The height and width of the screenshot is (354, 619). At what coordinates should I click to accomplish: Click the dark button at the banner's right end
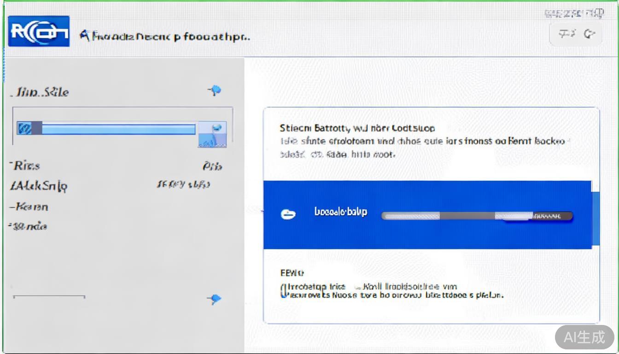click(552, 215)
